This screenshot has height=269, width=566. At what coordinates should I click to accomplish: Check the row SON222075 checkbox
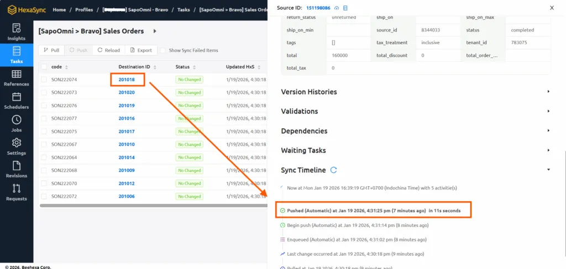tap(44, 131)
